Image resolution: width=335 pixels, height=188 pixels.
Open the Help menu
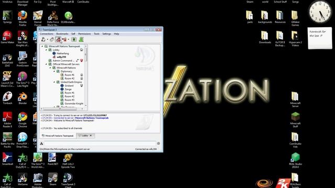pyautogui.click(x=116, y=33)
